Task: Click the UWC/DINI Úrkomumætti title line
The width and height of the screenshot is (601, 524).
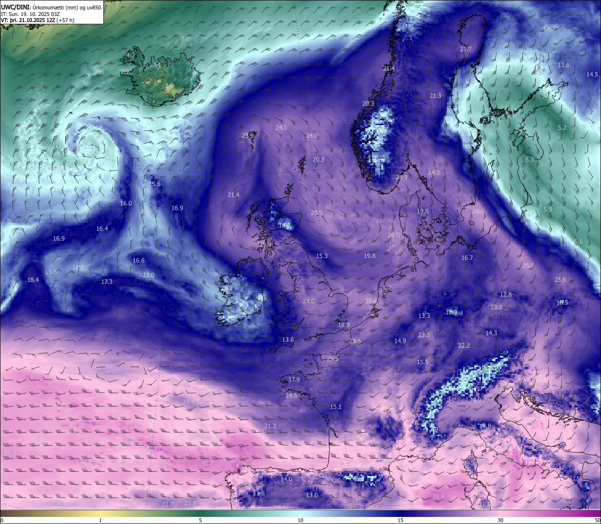Action: tap(52, 7)
